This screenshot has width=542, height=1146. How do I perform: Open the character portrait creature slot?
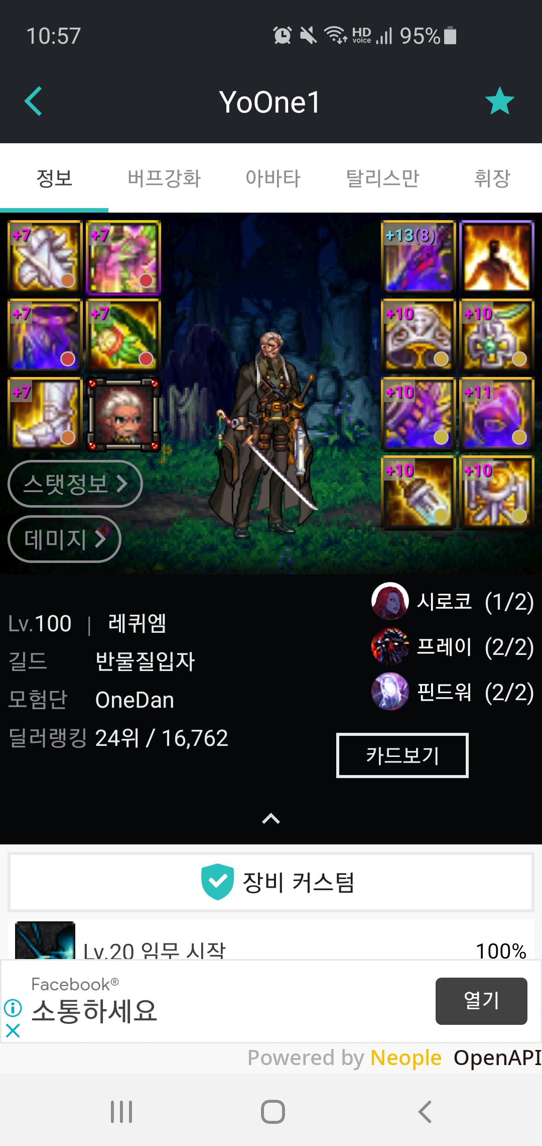[123, 414]
